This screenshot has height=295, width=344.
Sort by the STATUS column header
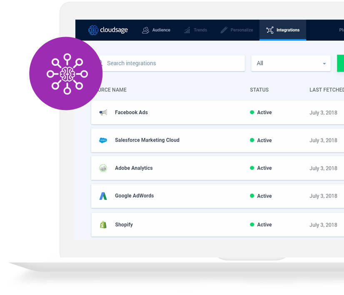point(259,90)
